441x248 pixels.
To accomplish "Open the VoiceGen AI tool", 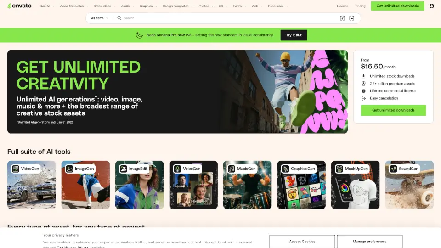I will pyautogui.click(x=193, y=185).
